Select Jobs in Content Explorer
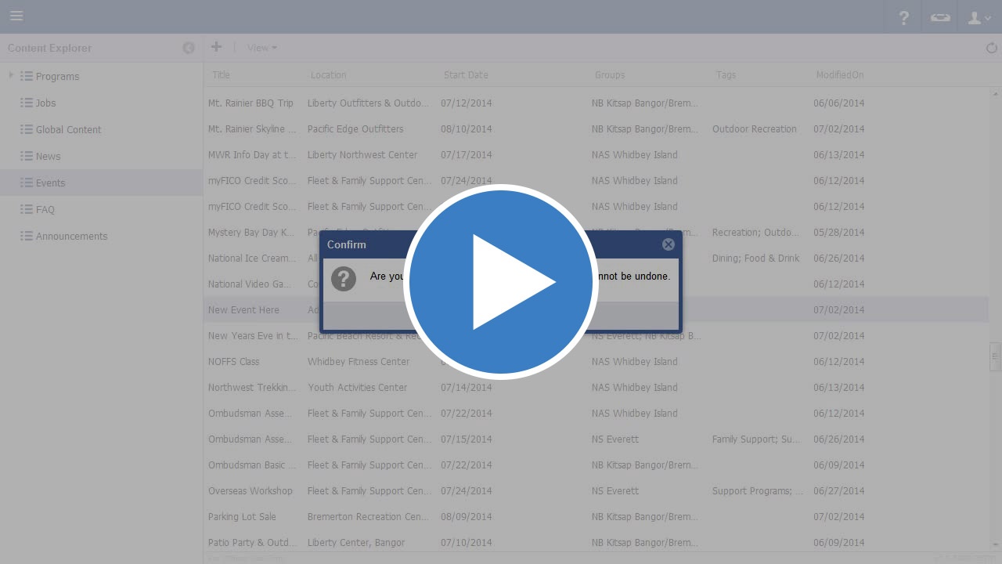 coord(45,103)
